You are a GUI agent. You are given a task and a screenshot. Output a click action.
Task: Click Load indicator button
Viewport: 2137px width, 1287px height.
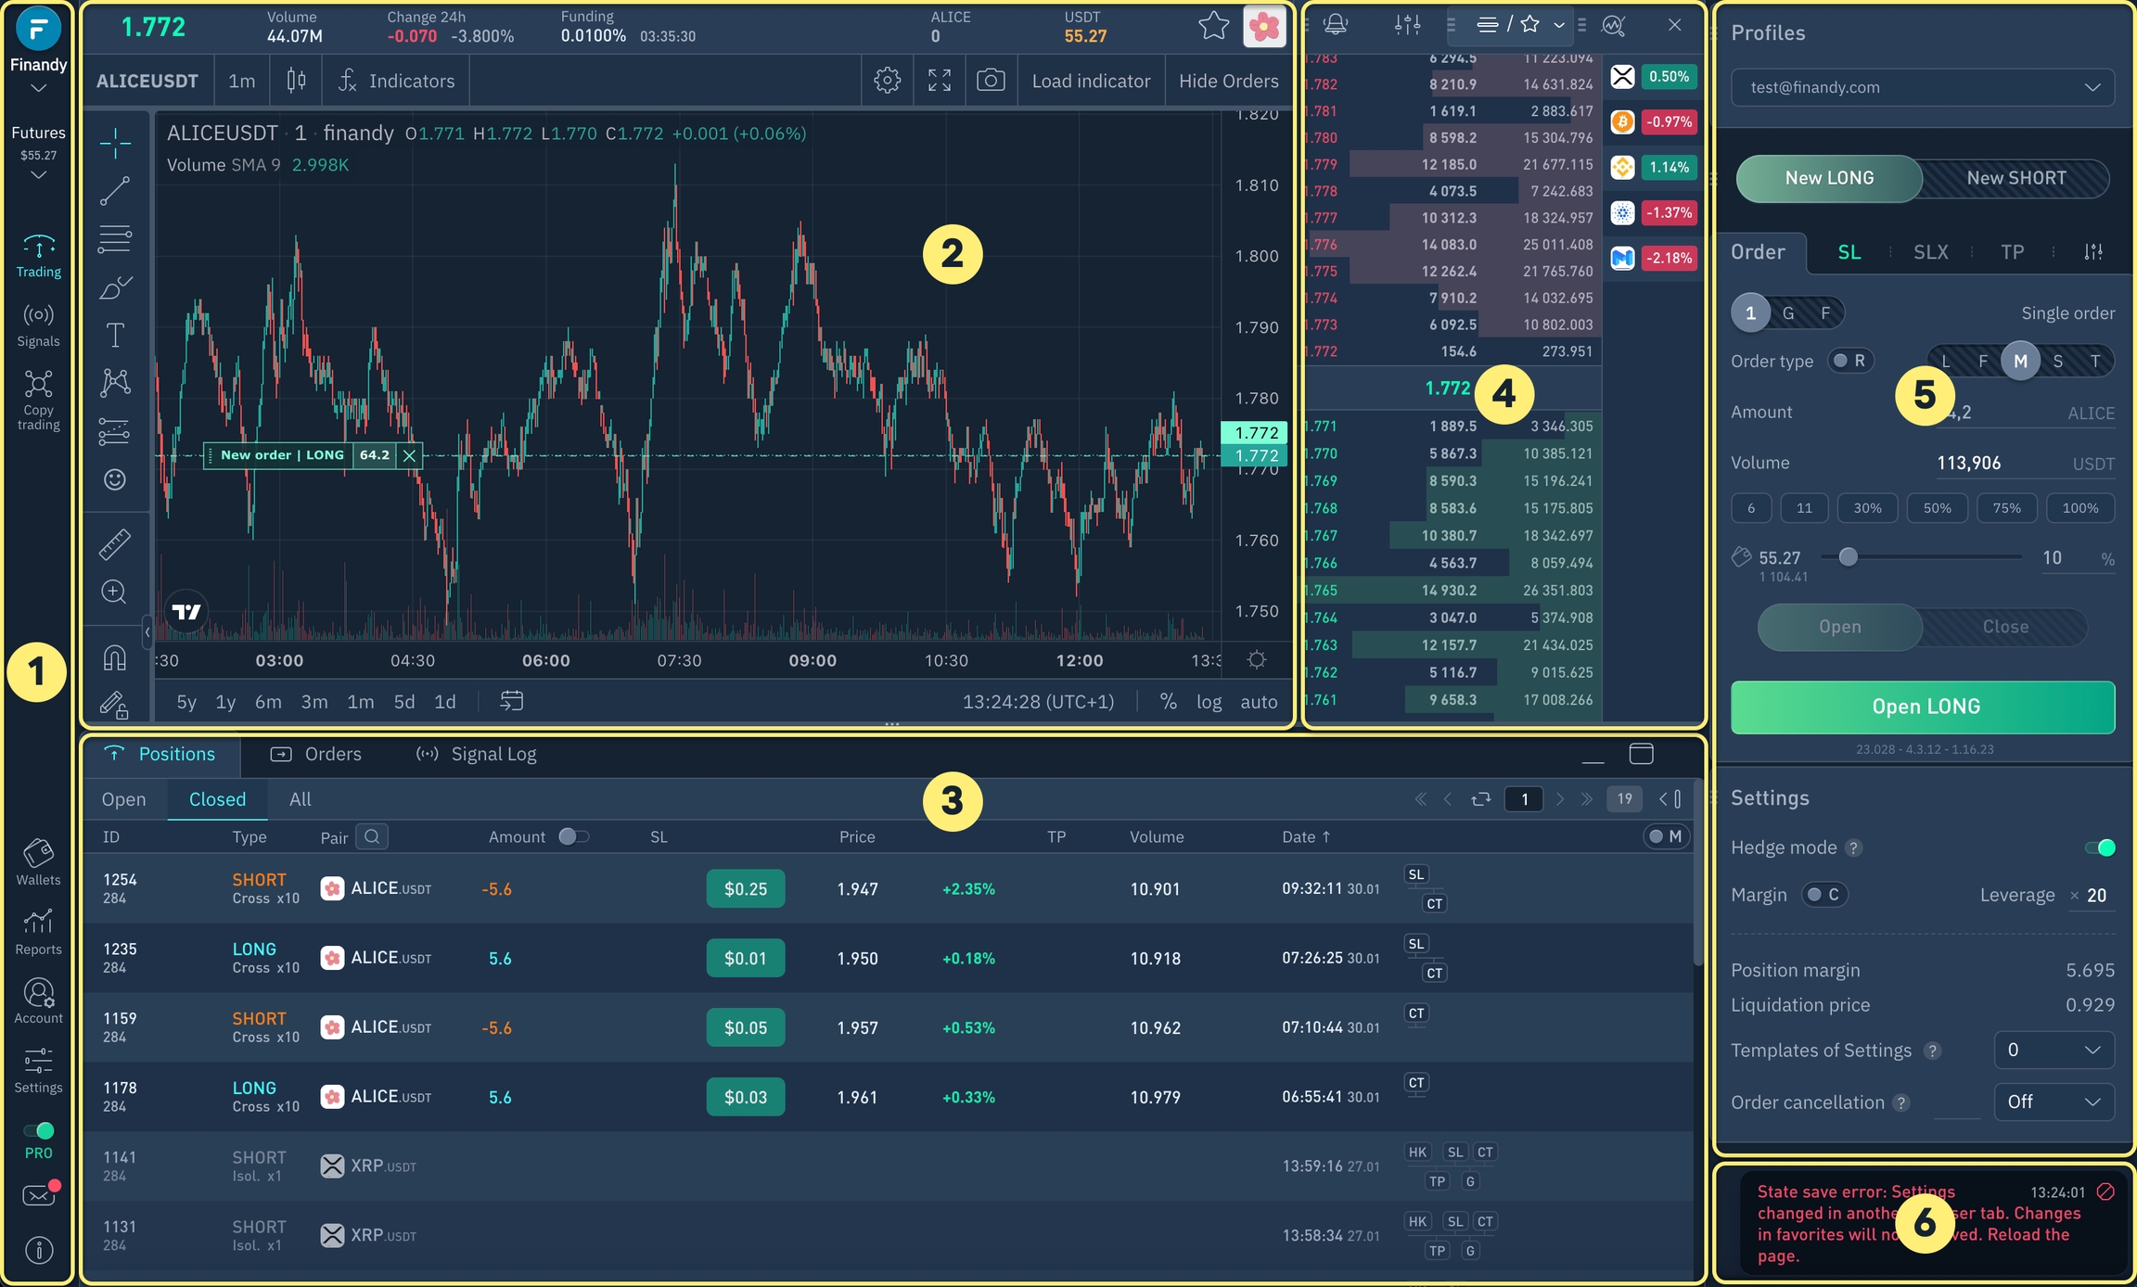pos(1091,81)
